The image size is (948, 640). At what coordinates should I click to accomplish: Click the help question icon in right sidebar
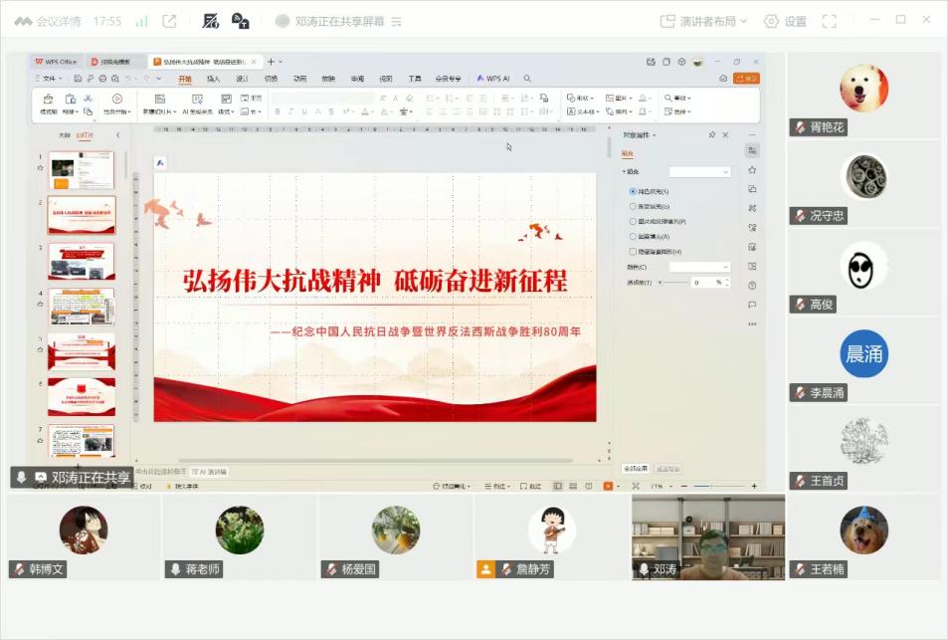752,285
